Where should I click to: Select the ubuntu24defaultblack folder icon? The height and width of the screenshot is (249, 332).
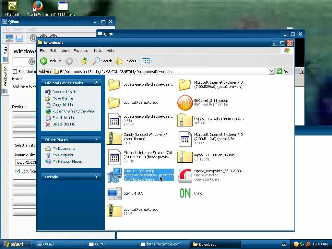pyautogui.click(x=114, y=103)
